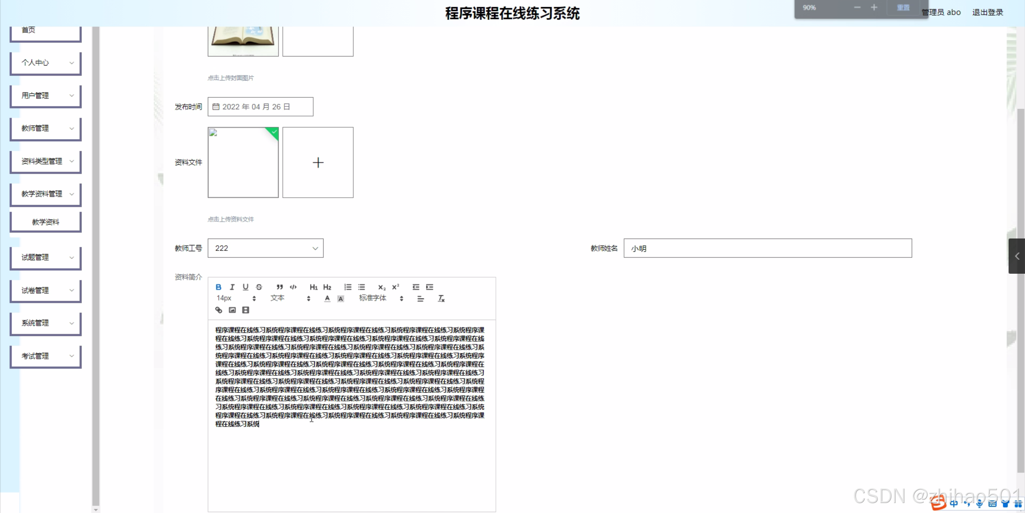This screenshot has height=513, width=1025.
Task: Insert an image into the editor
Action: coord(232,310)
